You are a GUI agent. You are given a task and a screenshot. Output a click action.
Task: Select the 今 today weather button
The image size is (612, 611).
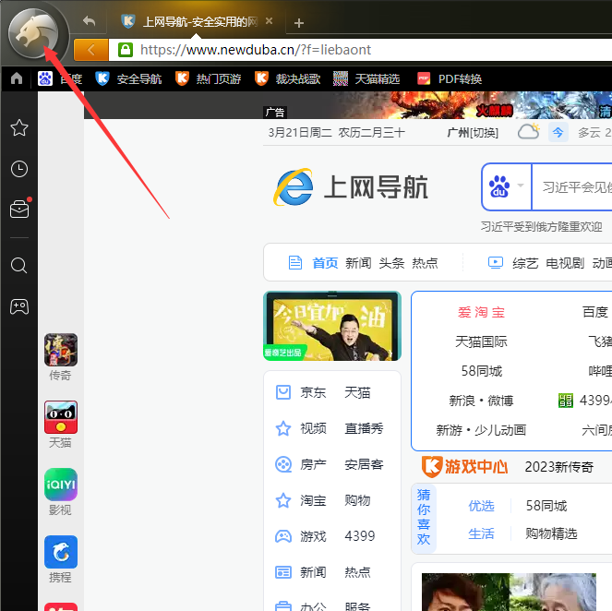coord(558,132)
